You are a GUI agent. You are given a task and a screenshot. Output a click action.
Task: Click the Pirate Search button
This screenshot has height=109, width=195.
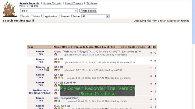(88, 11)
